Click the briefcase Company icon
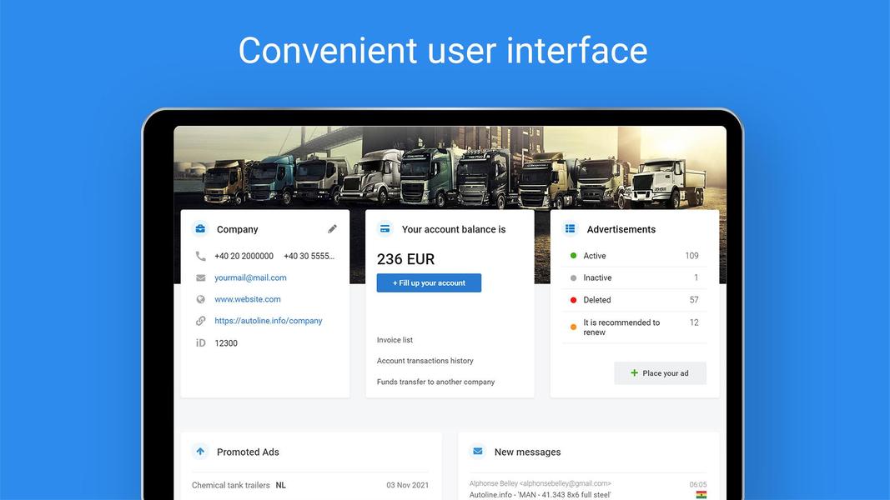 tap(200, 229)
